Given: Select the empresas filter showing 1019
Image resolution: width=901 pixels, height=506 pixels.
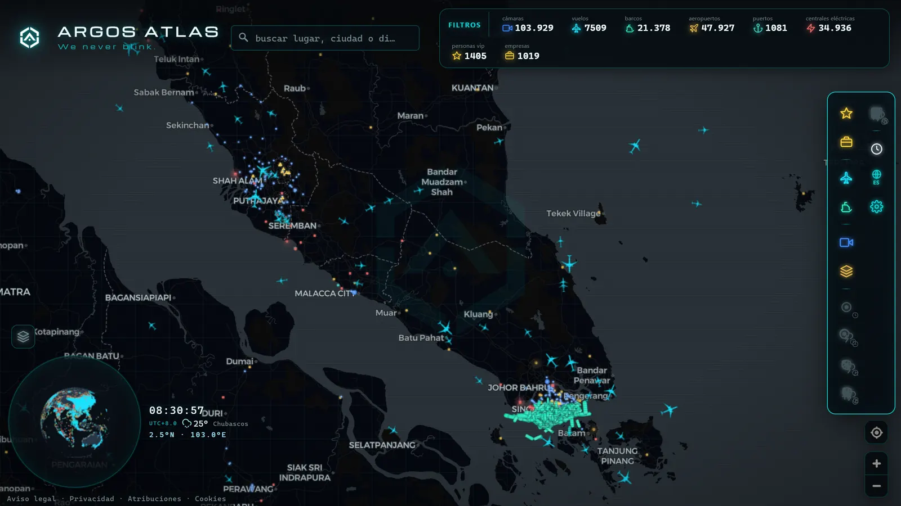Looking at the screenshot, I should pyautogui.click(x=522, y=52).
